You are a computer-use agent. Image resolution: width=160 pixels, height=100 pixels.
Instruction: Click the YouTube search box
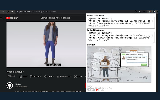(63, 18)
